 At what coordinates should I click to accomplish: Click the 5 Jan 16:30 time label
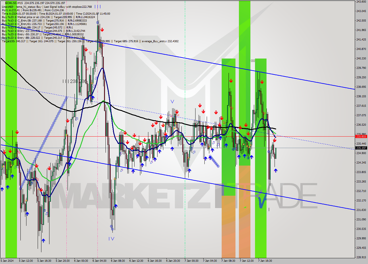point(44,261)
